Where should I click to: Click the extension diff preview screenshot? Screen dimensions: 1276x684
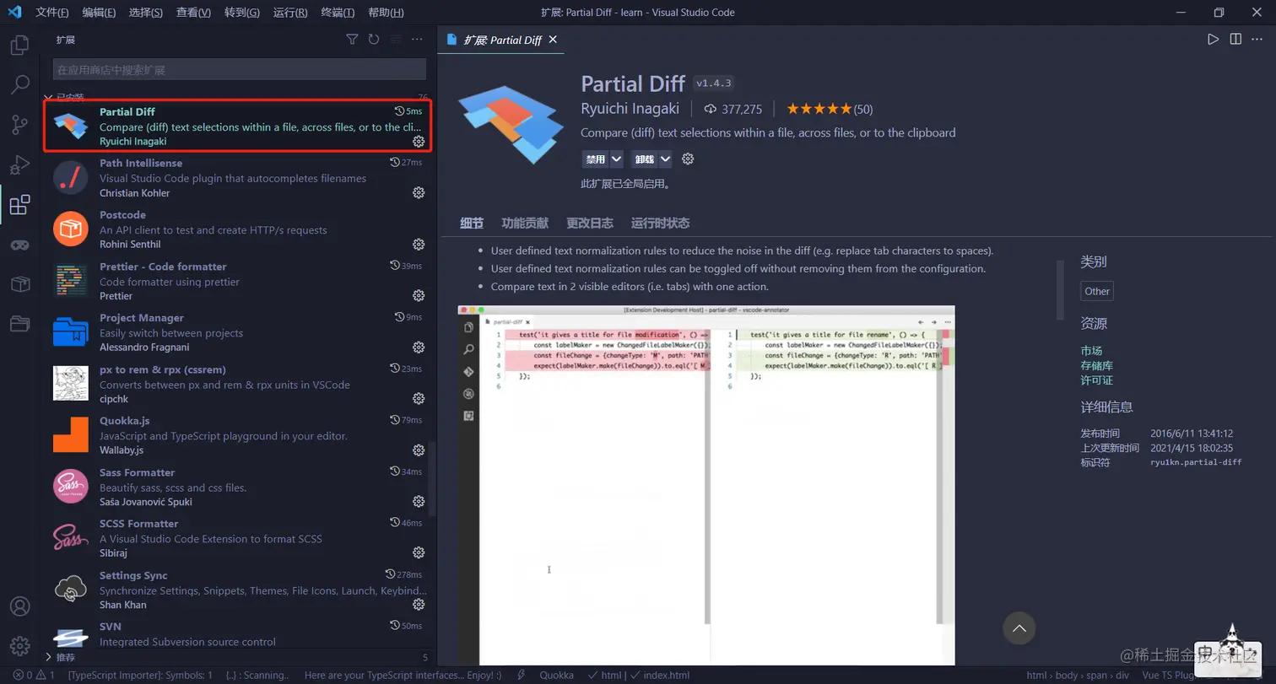click(x=706, y=485)
